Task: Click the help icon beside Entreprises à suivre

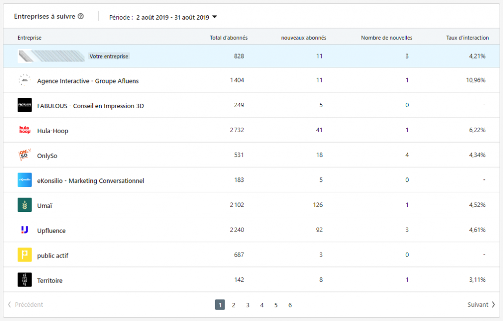Action: pos(81,16)
